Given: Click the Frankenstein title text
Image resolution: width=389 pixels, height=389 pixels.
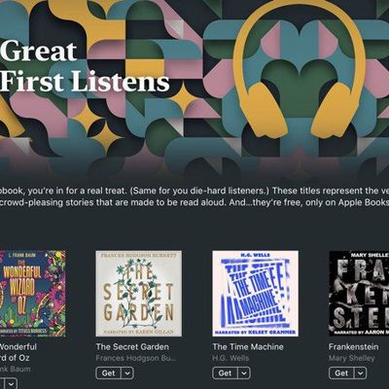Looking at the screenshot, I should coord(353,347).
